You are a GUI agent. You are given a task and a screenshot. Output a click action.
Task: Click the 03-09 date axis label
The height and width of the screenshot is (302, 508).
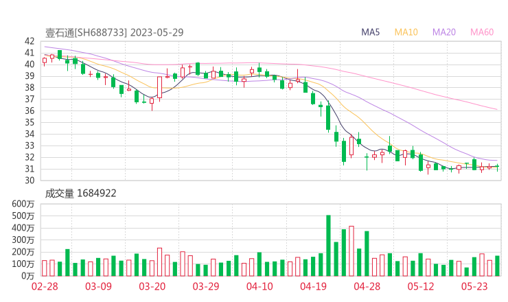click(98, 286)
